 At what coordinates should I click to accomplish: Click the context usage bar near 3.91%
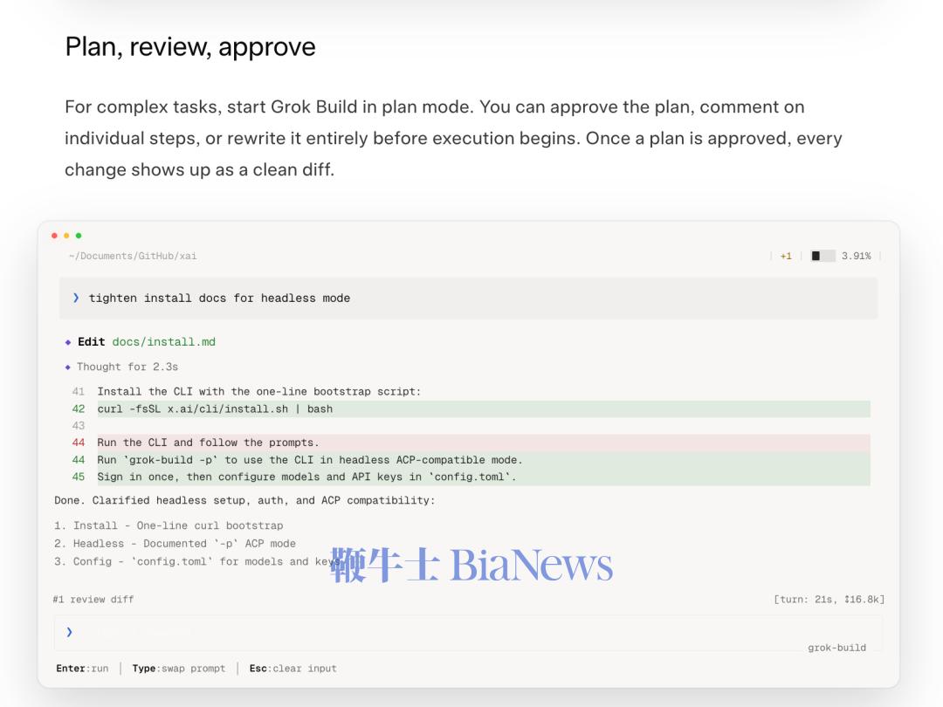pyautogui.click(x=823, y=256)
